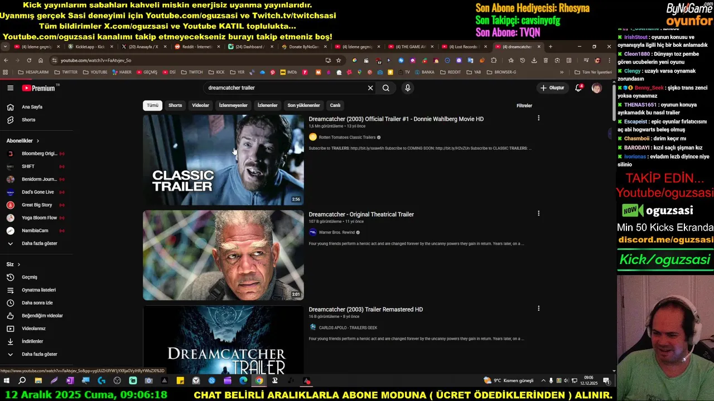The width and height of the screenshot is (714, 401).
Task: Select the Tümü filter chip
Action: click(152, 105)
